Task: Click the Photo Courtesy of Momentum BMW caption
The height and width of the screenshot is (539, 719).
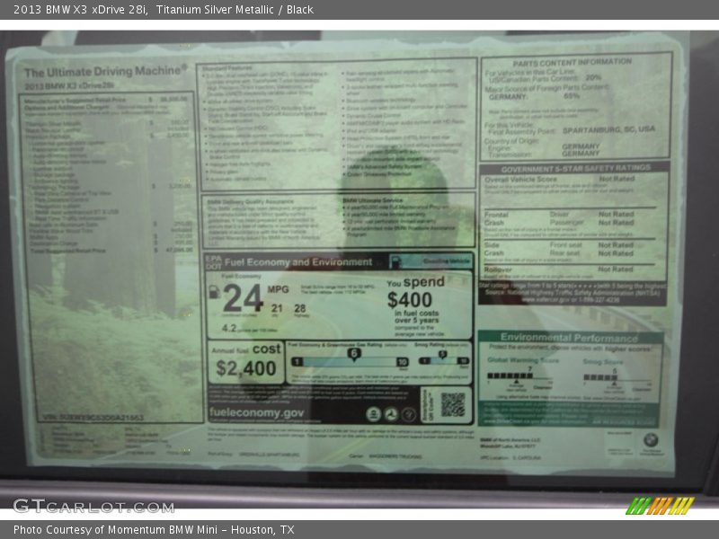Action: click(153, 530)
